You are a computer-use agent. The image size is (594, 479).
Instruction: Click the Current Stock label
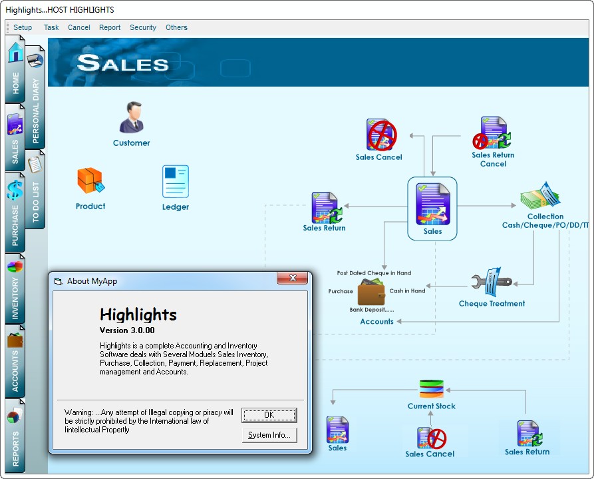(x=432, y=406)
